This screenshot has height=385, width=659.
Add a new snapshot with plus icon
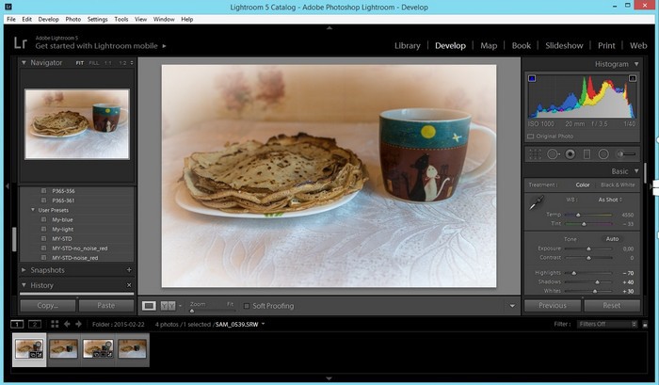tap(129, 270)
